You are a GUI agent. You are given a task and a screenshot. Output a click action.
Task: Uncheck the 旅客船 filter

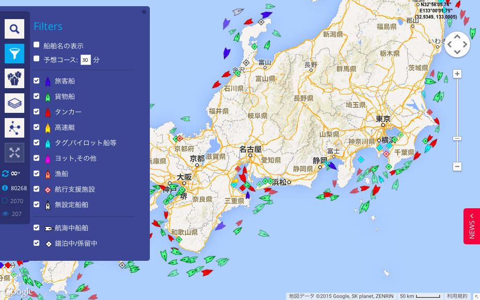[37, 80]
